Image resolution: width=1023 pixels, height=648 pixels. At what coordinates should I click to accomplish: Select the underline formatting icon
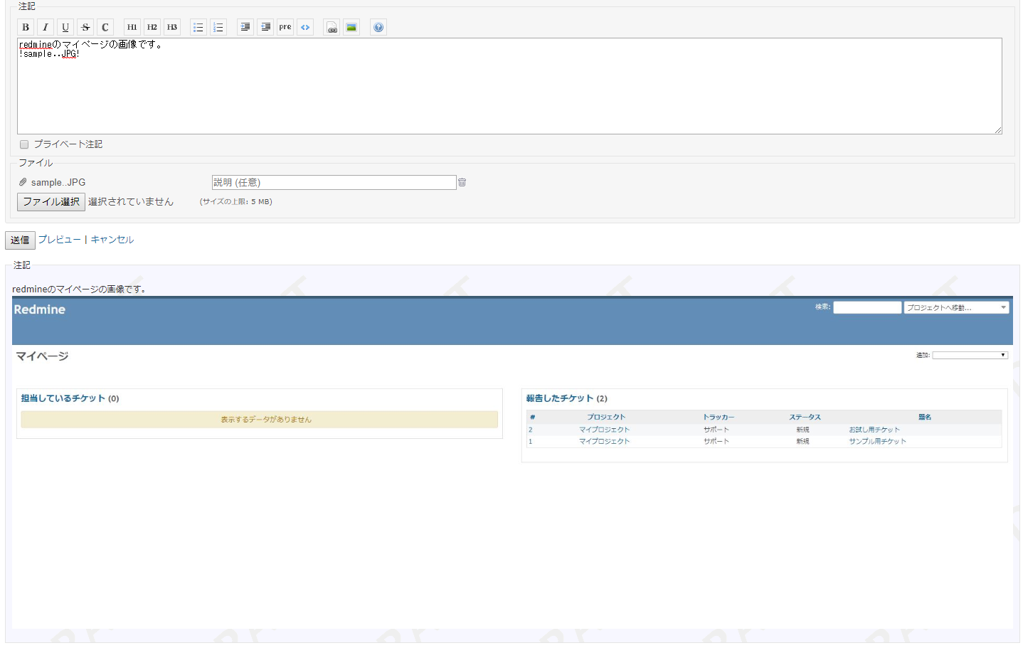[x=65, y=27]
